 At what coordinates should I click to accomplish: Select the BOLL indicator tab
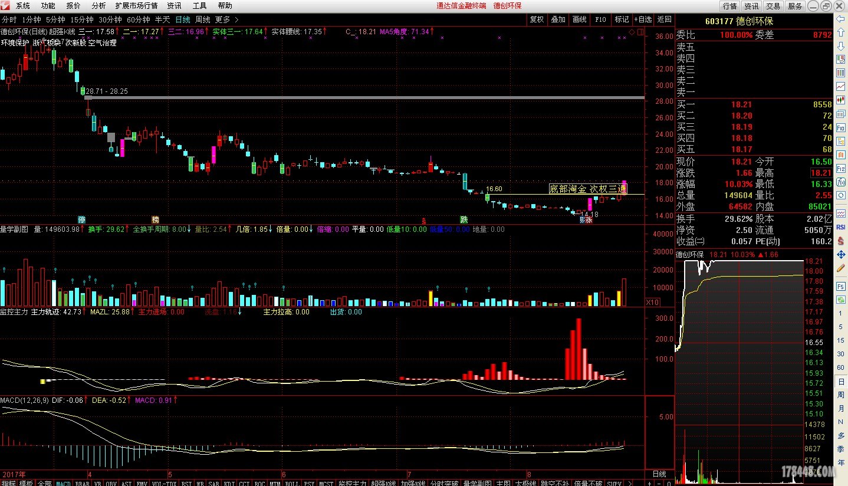(291, 483)
